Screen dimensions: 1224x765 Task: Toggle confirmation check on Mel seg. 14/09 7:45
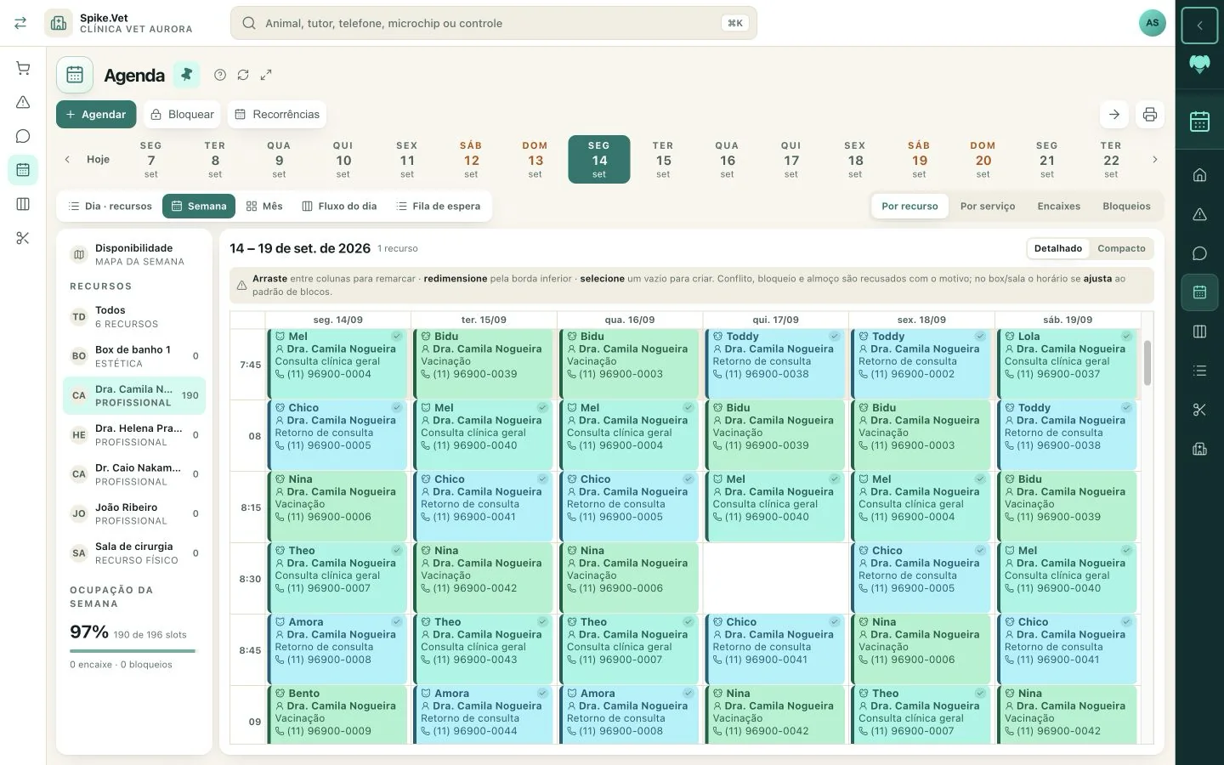(396, 337)
